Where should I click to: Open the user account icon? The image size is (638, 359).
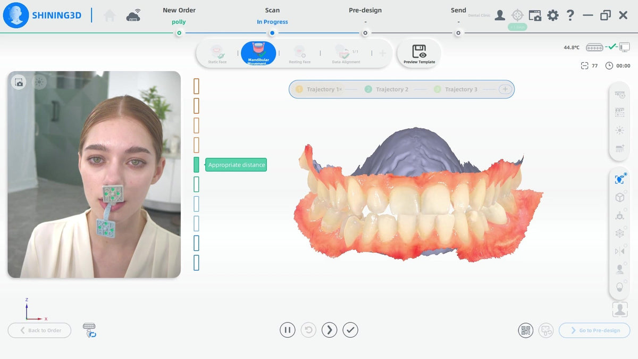(x=500, y=15)
